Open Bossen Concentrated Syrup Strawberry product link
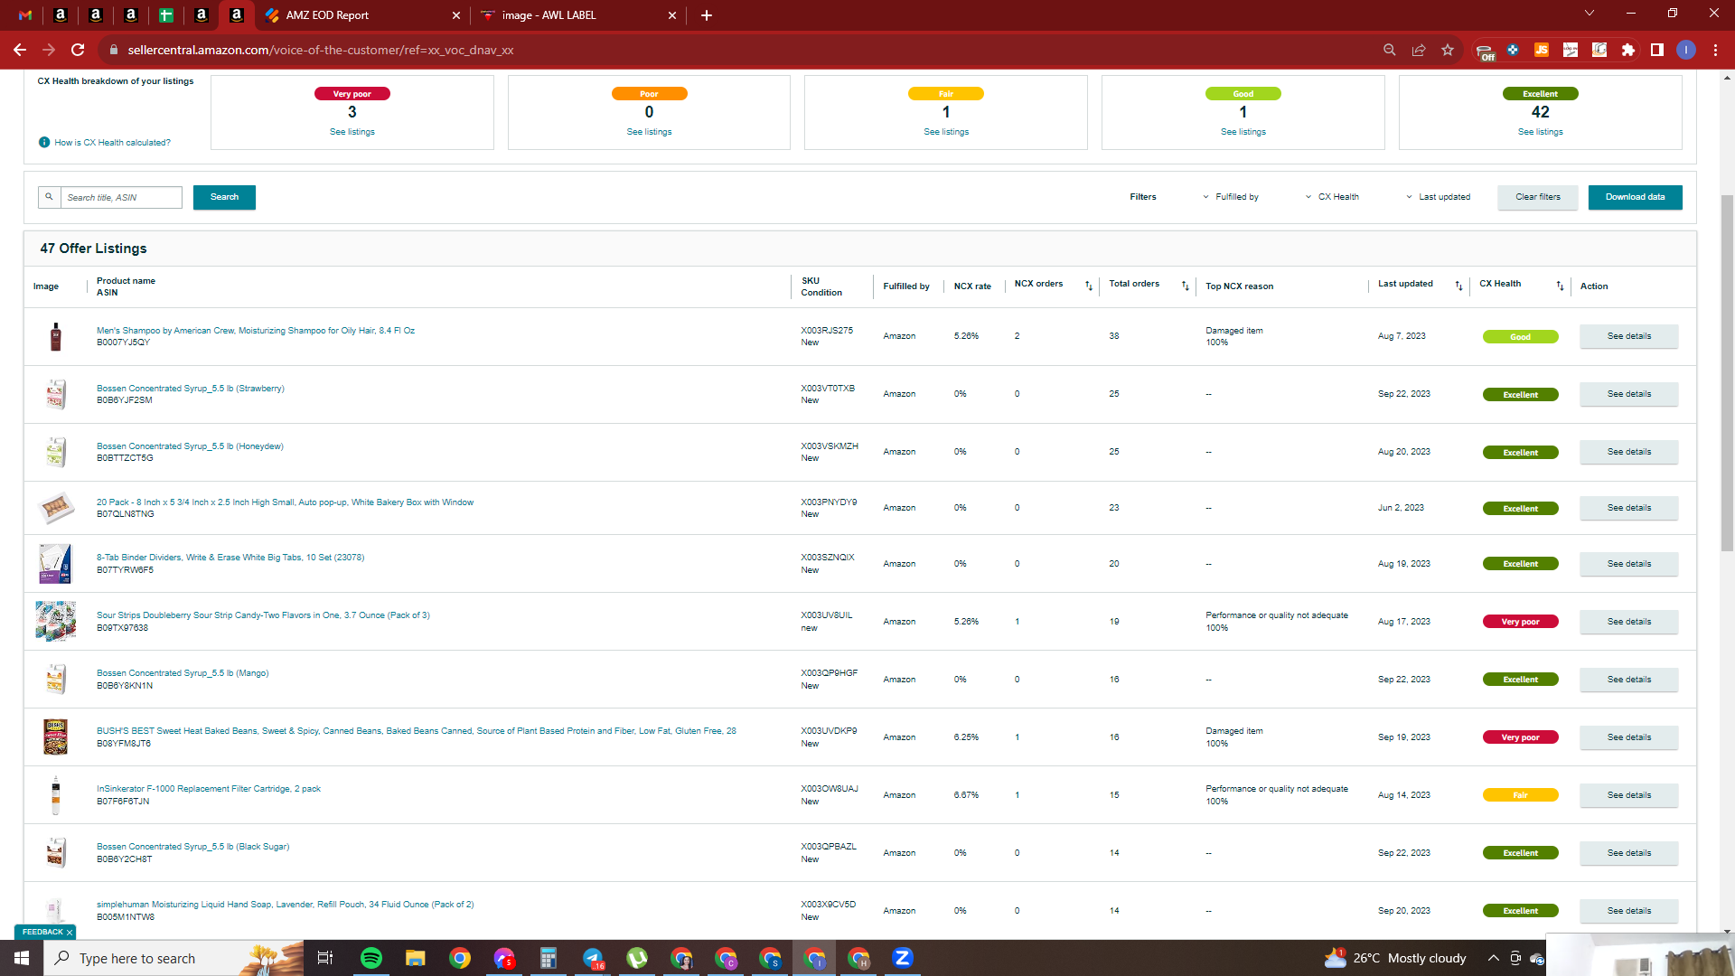Viewport: 1735px width, 976px height. [191, 389]
